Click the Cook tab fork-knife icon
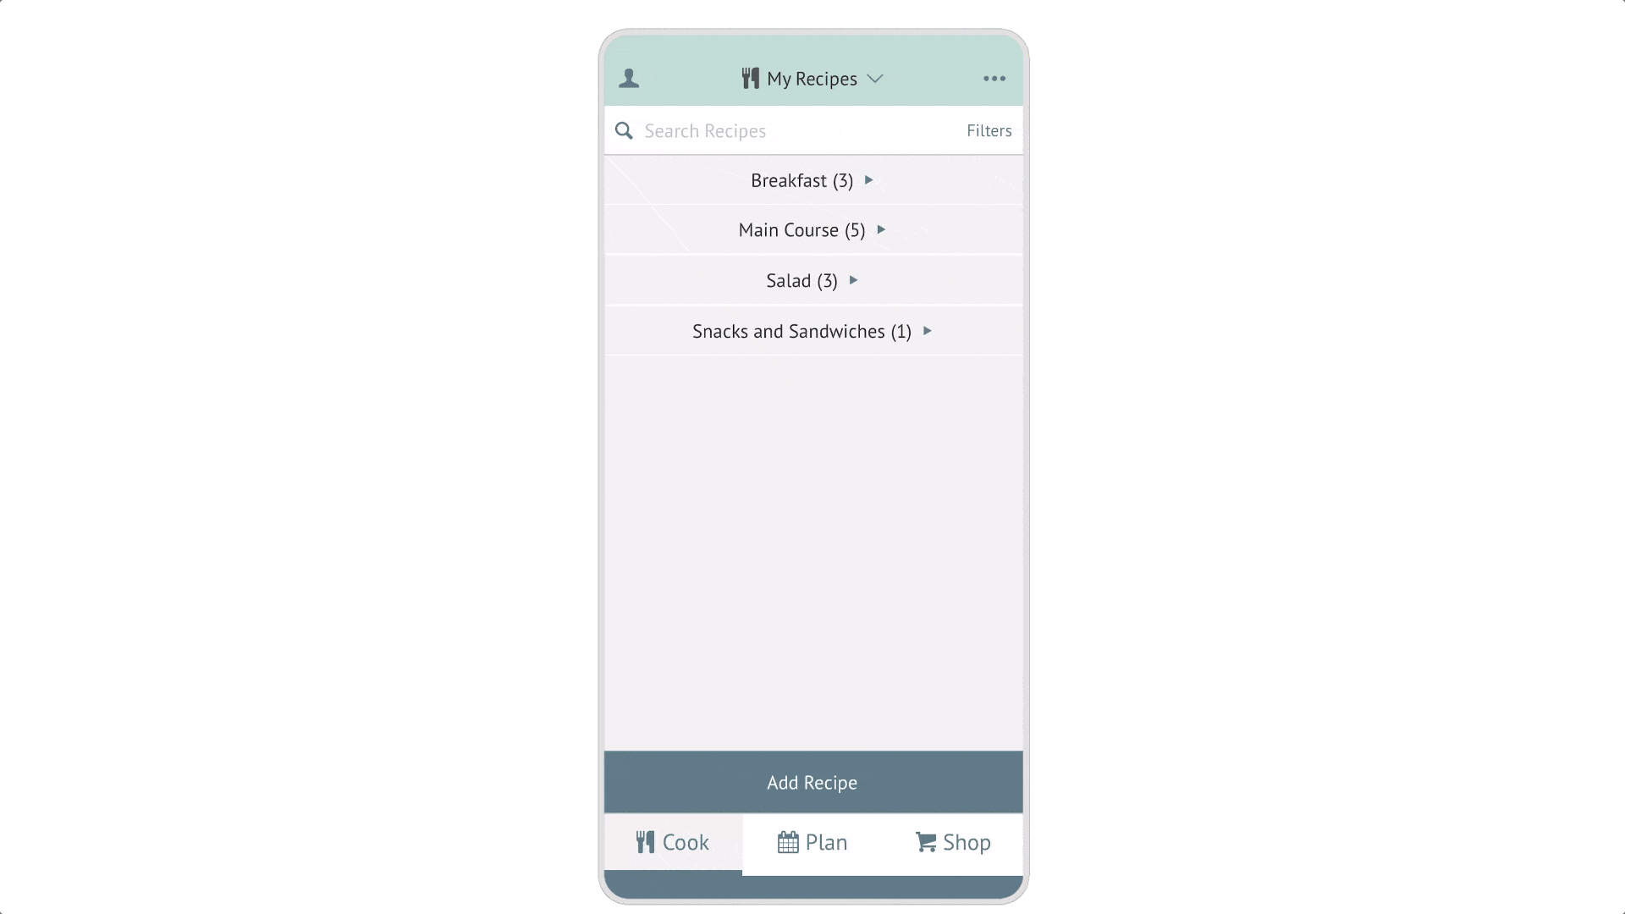This screenshot has height=914, width=1625. tap(645, 841)
